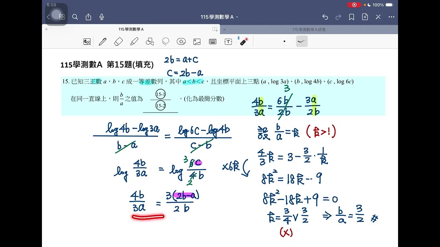Undo the last stroke
The height and width of the screenshot is (247, 440).
(325, 17)
